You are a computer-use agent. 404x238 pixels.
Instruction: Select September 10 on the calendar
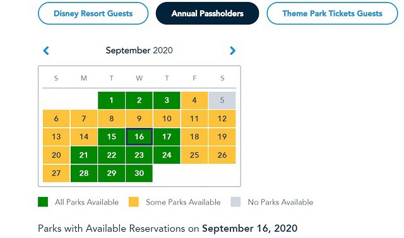point(167,118)
